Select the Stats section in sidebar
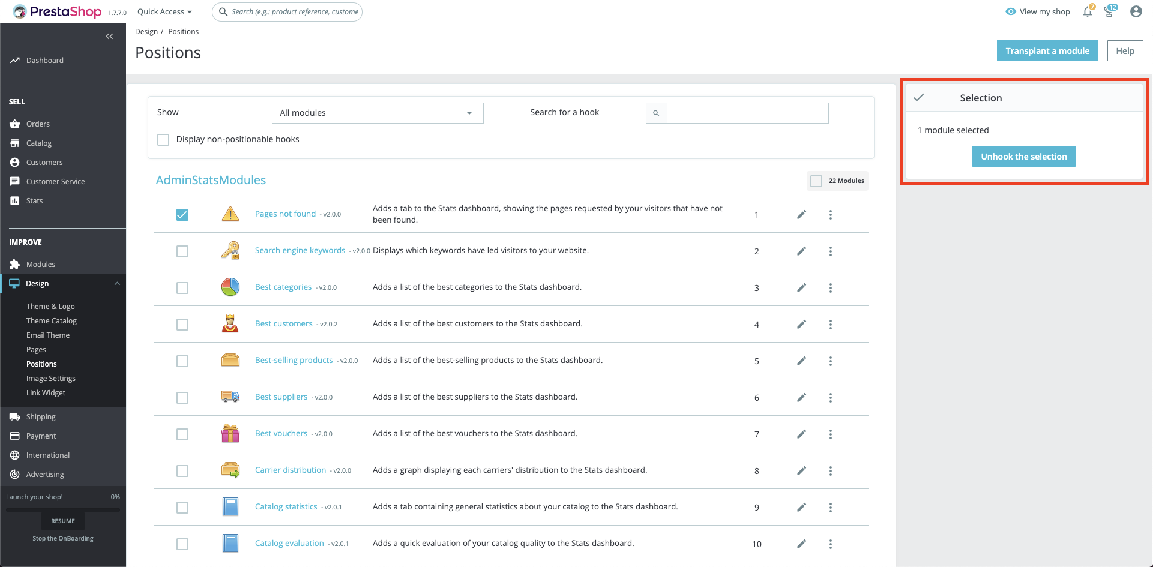Image resolution: width=1153 pixels, height=567 pixels. [33, 200]
